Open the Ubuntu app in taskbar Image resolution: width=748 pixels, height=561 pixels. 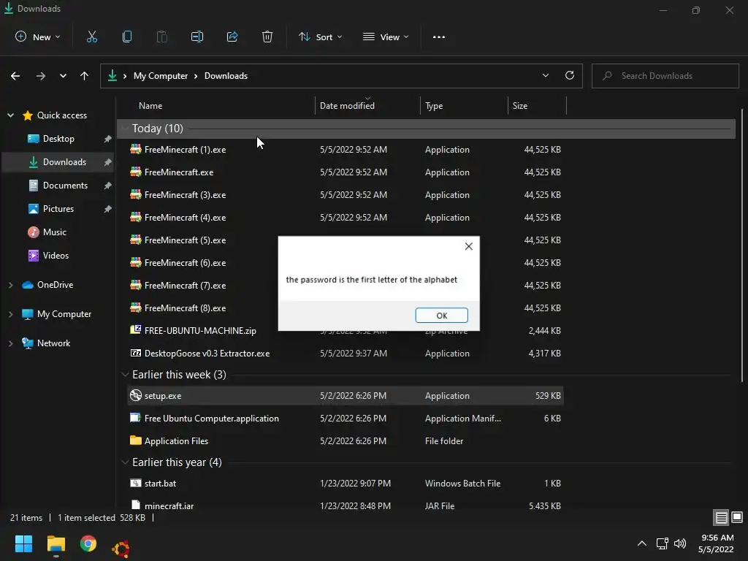click(121, 549)
